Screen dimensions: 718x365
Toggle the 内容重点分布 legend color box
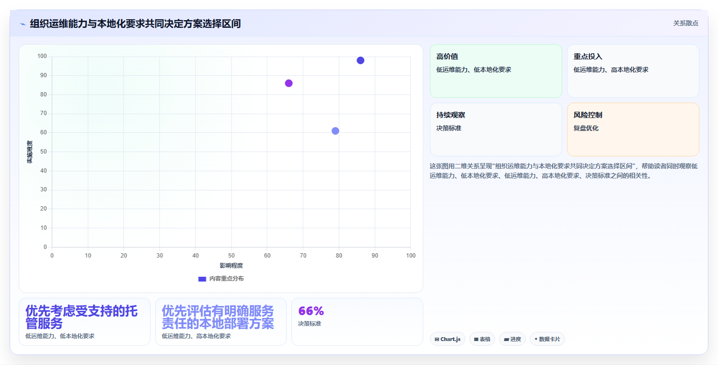click(x=202, y=279)
